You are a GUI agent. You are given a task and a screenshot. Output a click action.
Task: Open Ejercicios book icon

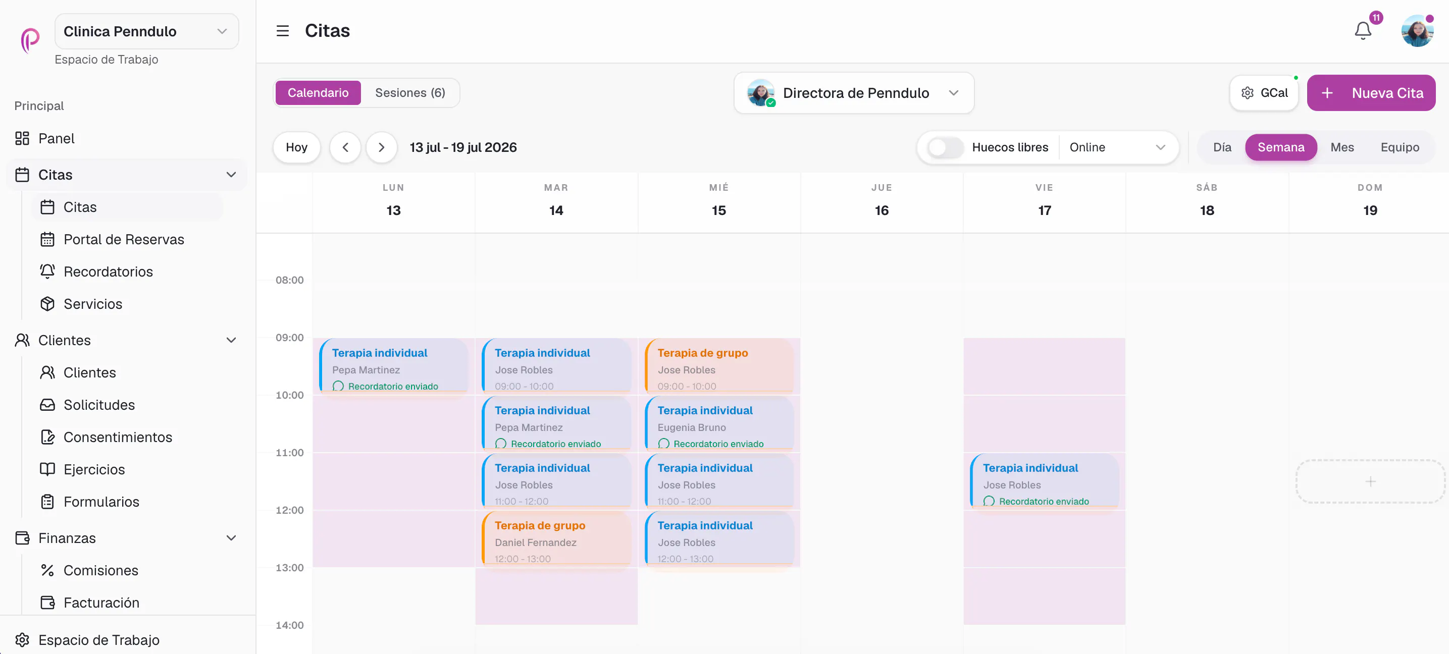(47, 469)
